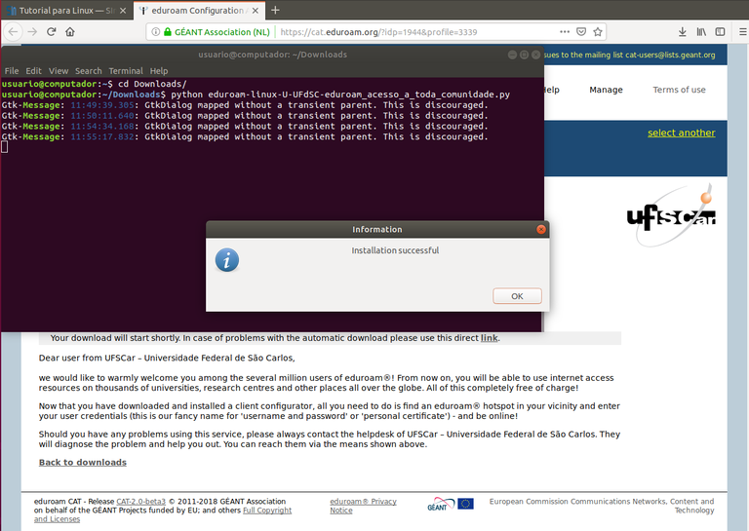The image size is (749, 531).
Task: Click 'Dear user from UFSCar' greeting text
Action: click(167, 358)
